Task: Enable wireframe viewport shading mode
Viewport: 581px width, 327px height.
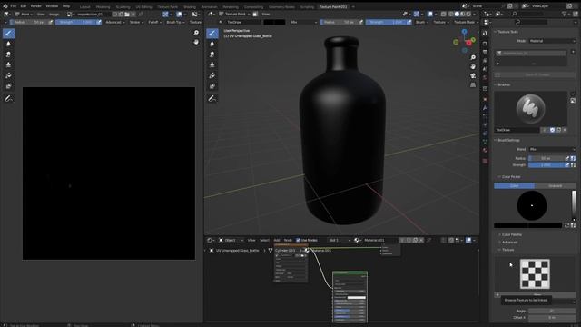Action: click(x=450, y=15)
